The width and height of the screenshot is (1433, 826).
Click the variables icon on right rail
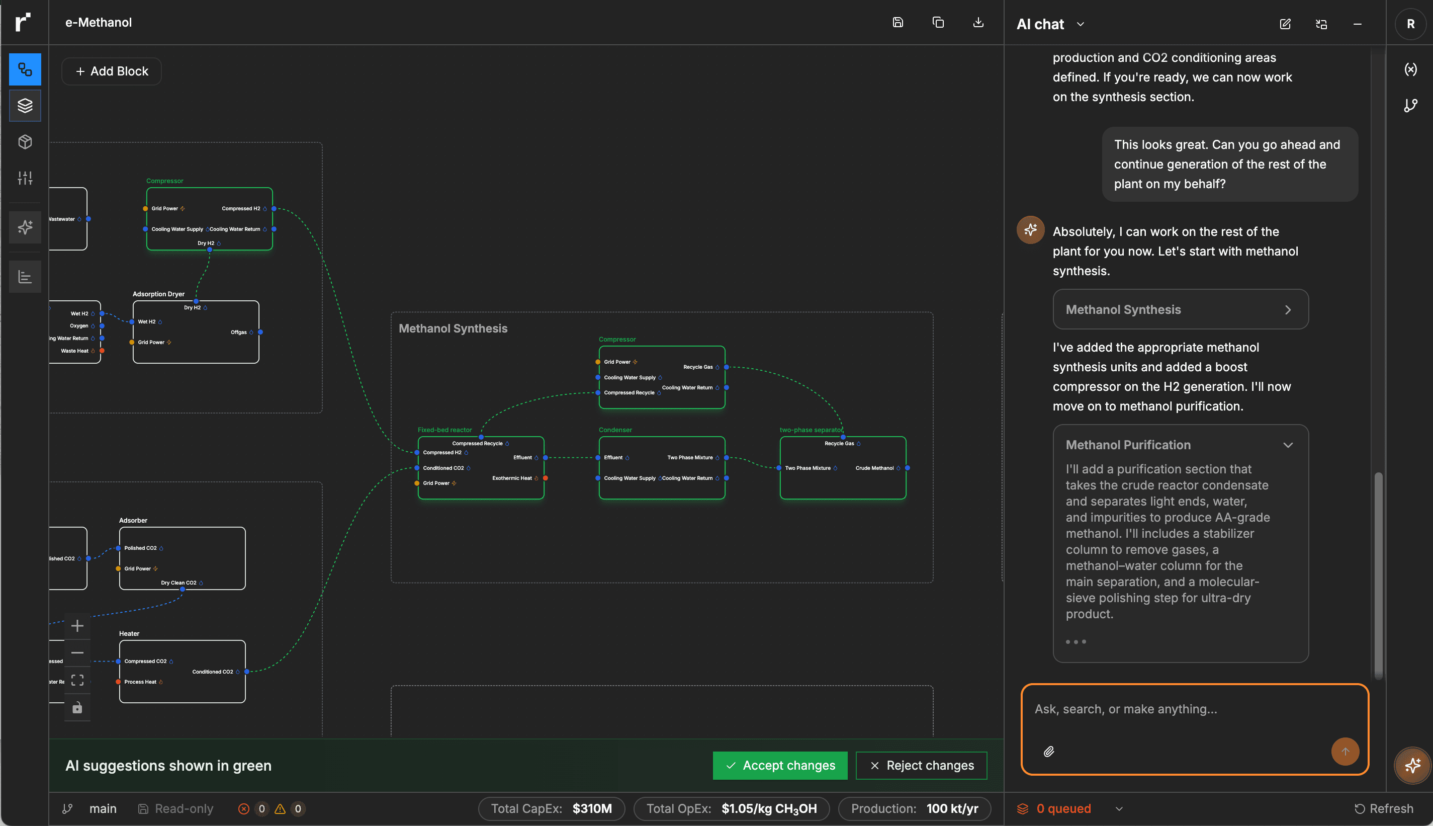pos(1410,69)
